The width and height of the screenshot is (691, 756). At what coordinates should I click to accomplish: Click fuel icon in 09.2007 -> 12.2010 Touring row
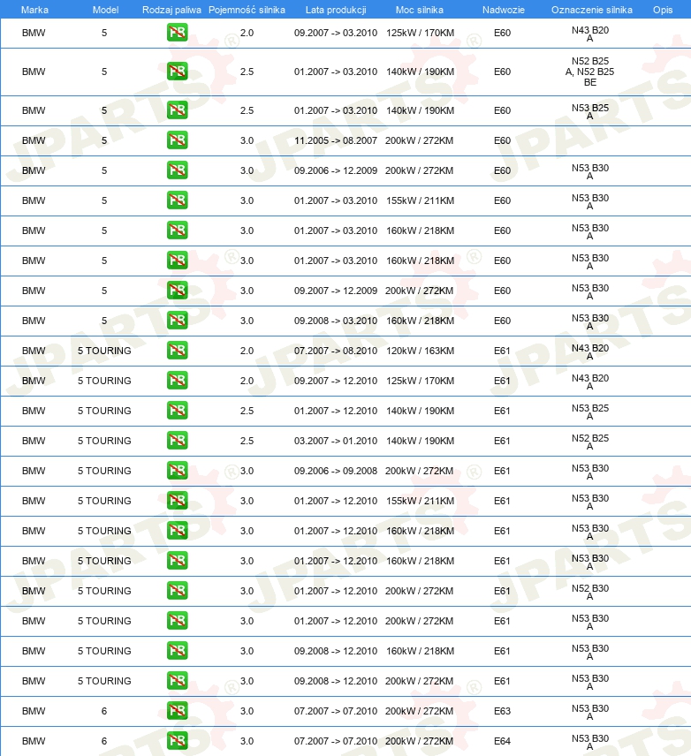pos(177,381)
